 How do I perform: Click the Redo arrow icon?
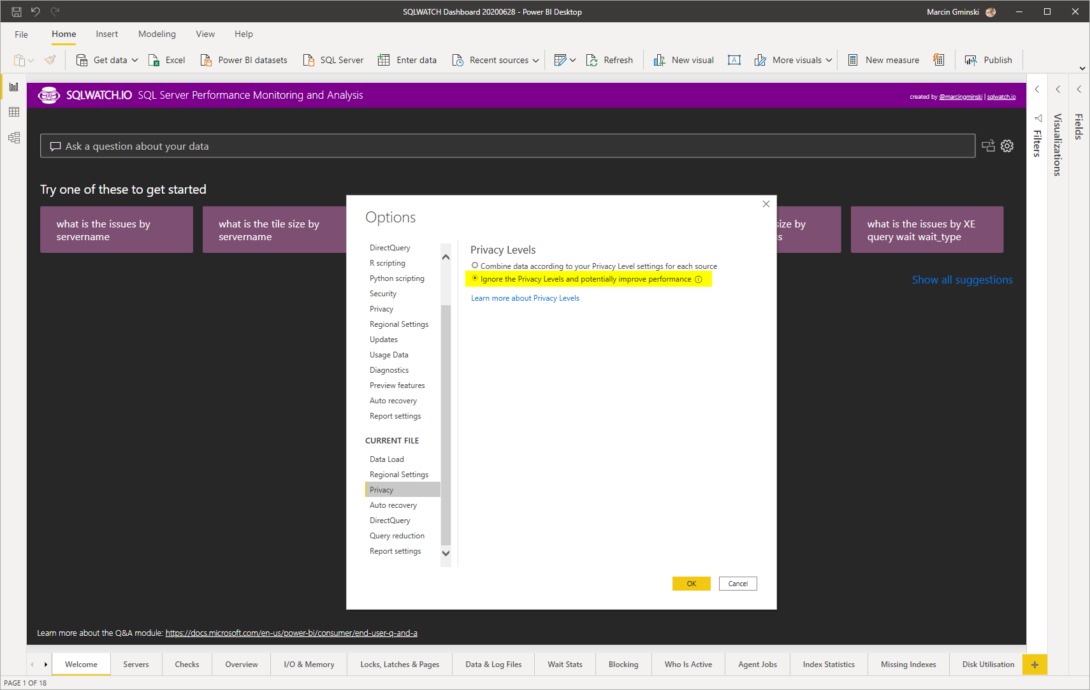click(x=55, y=11)
